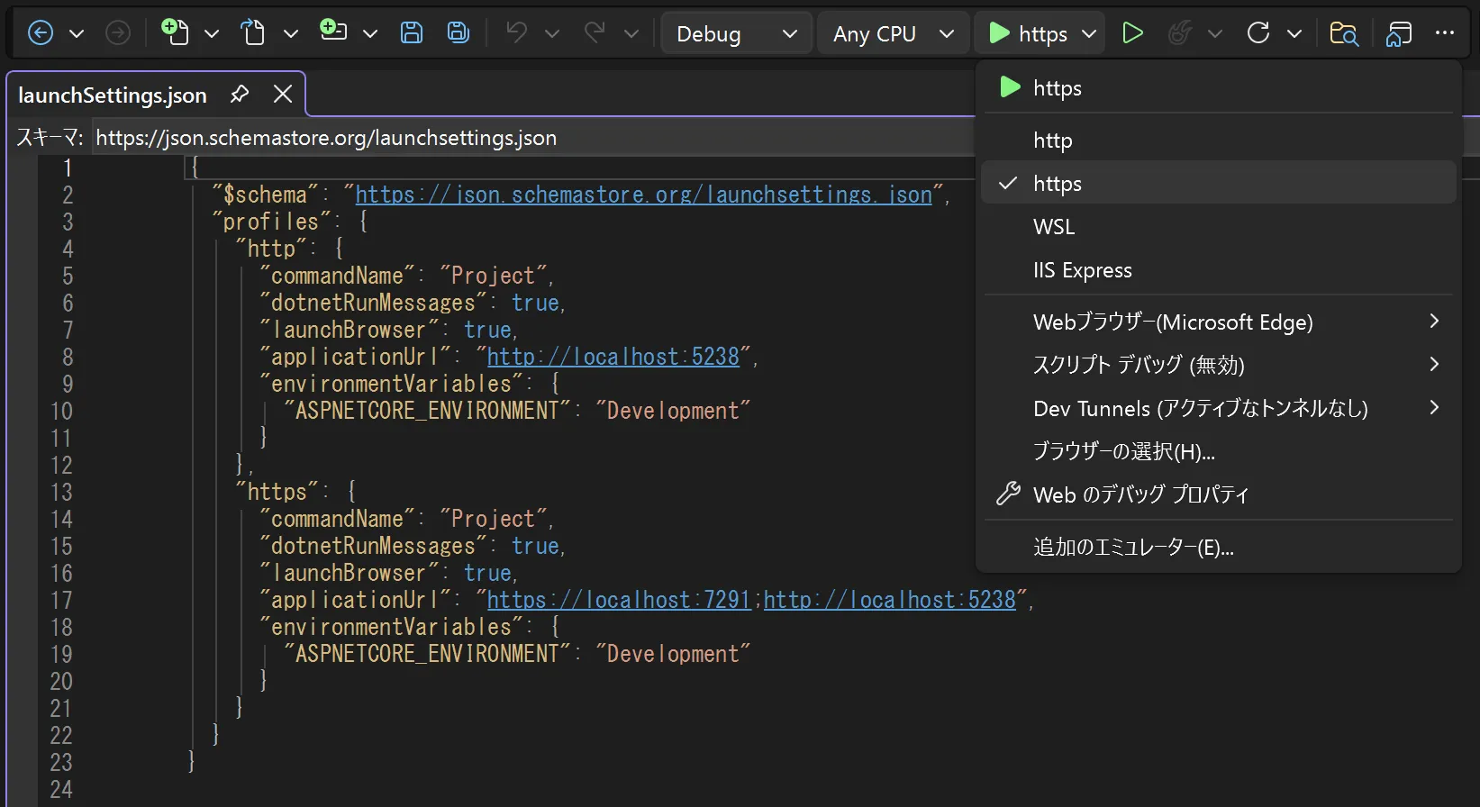This screenshot has height=807, width=1480.
Task: Click the add new project icon
Action: [x=333, y=31]
